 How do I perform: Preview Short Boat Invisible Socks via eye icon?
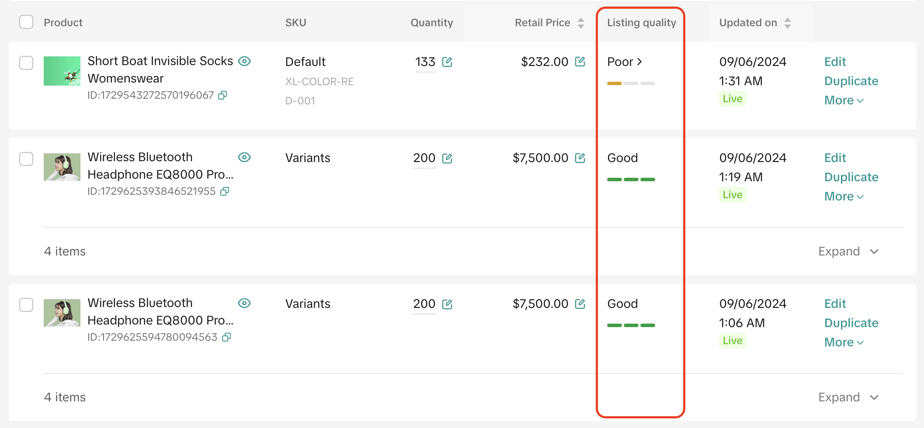click(244, 61)
